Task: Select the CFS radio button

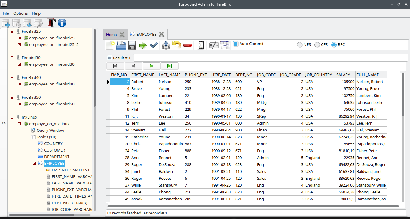Action: coord(317,44)
